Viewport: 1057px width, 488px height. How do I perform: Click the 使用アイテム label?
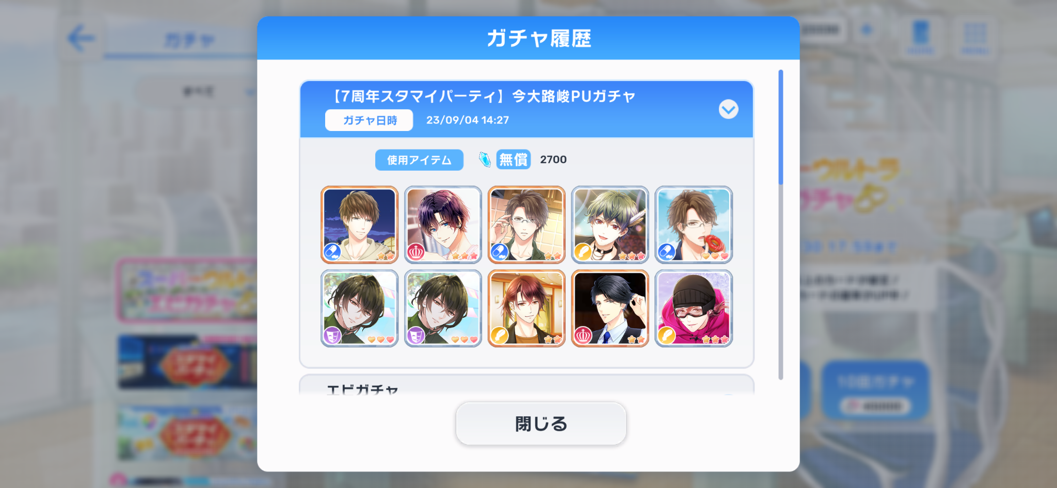[419, 160]
